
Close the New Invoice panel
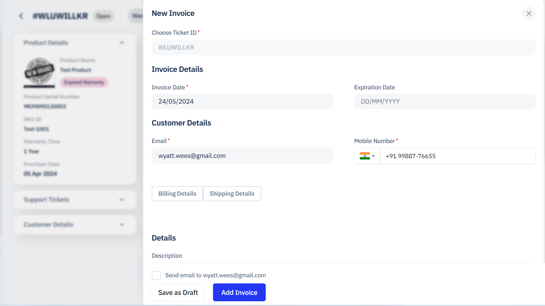[x=528, y=13]
